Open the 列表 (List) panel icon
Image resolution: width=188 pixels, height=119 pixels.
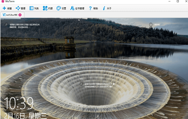click(x=32, y=8)
